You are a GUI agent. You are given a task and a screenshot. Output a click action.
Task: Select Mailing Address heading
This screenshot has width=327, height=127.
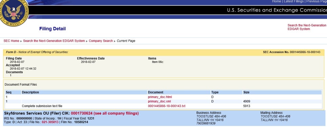pos(271,113)
